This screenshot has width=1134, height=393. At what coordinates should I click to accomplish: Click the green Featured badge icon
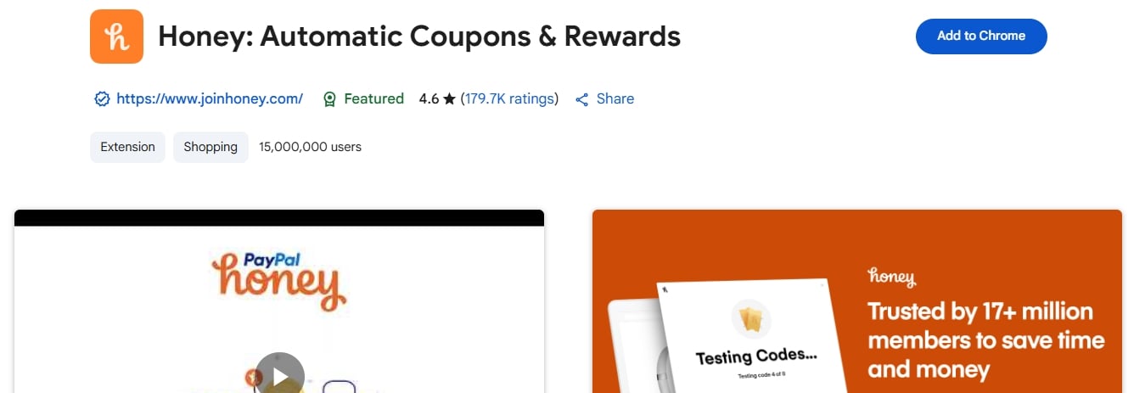[x=329, y=99]
